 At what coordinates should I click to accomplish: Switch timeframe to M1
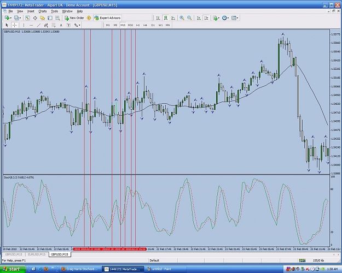click(x=108, y=25)
